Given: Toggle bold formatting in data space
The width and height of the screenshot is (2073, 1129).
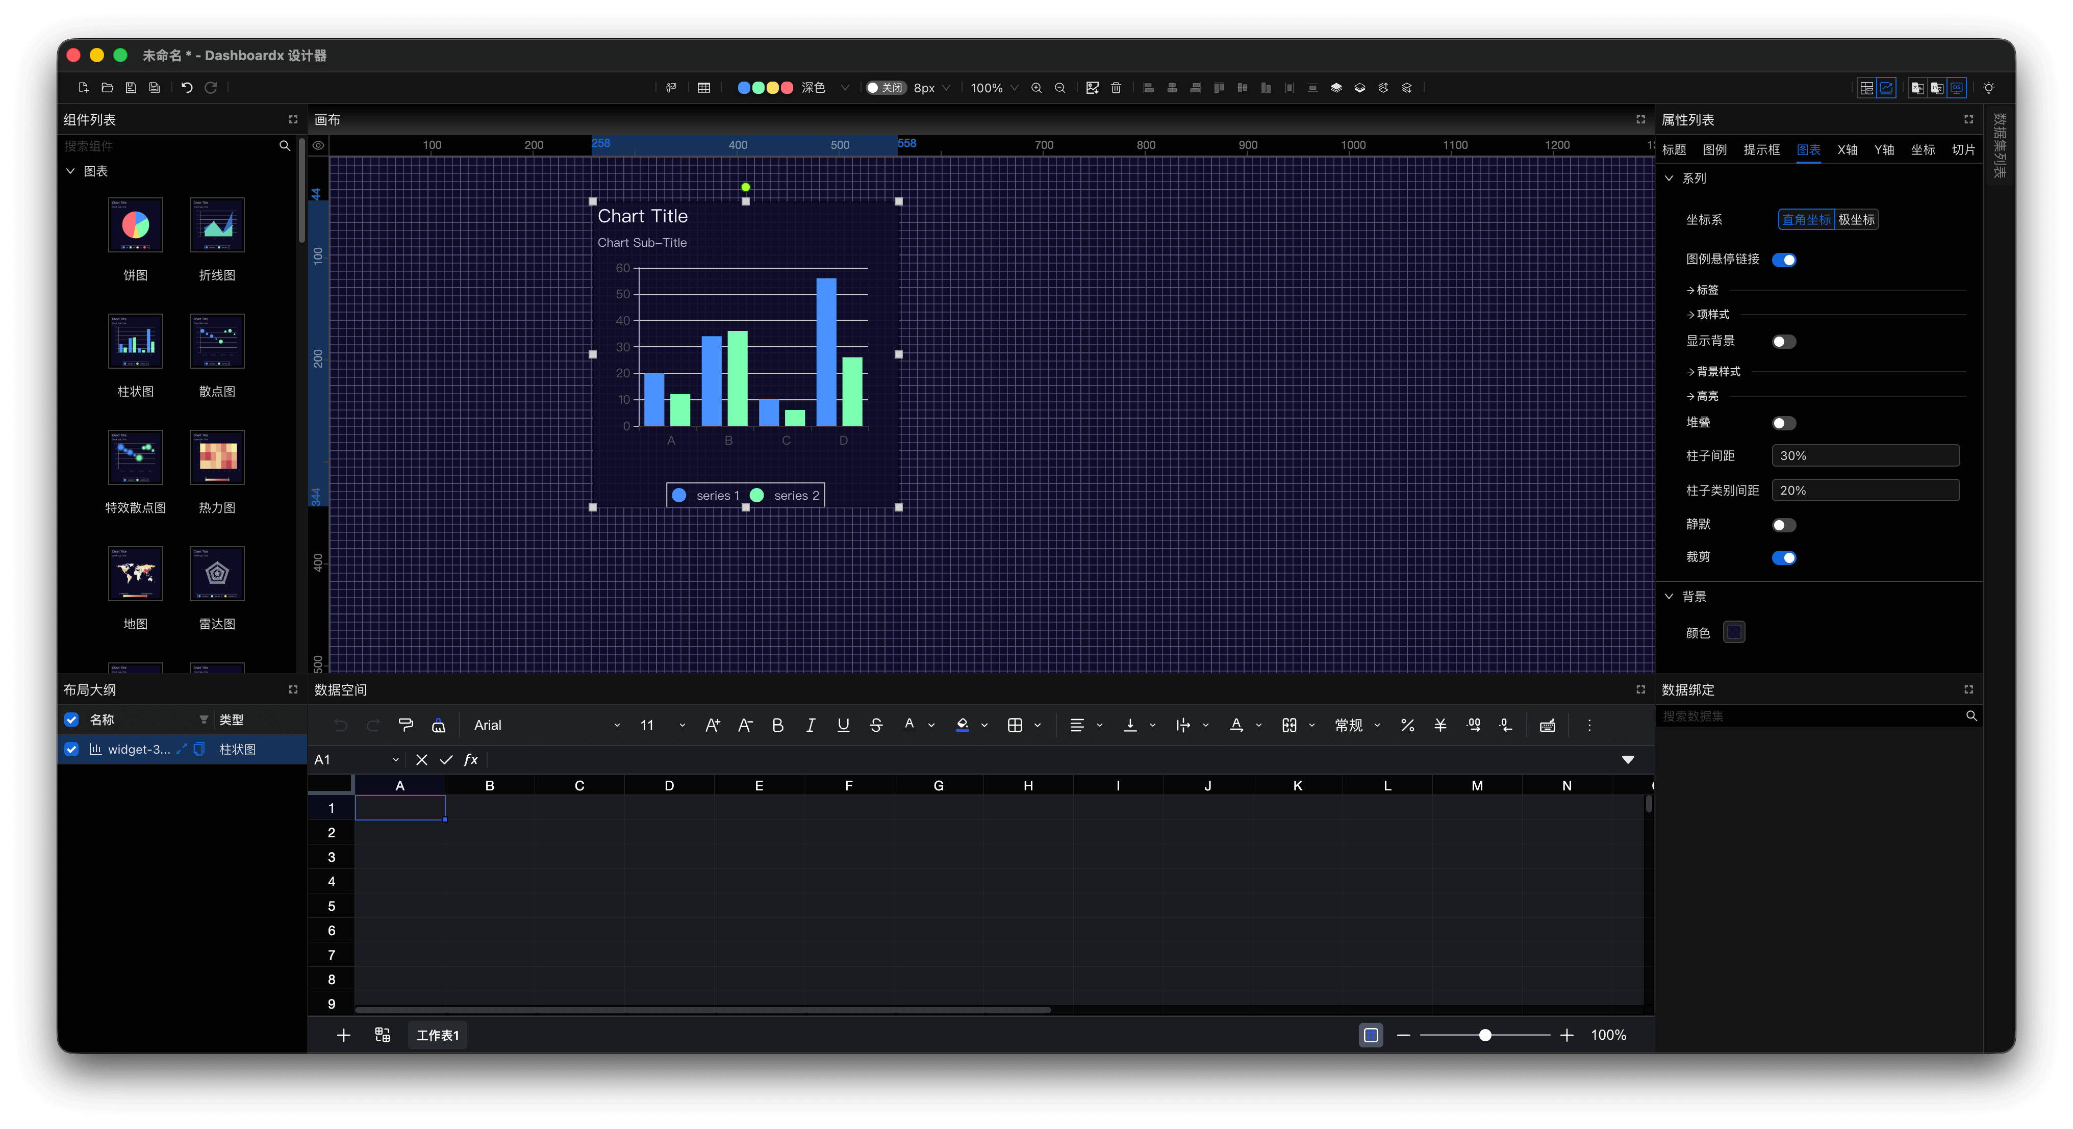Looking at the screenshot, I should 777,725.
